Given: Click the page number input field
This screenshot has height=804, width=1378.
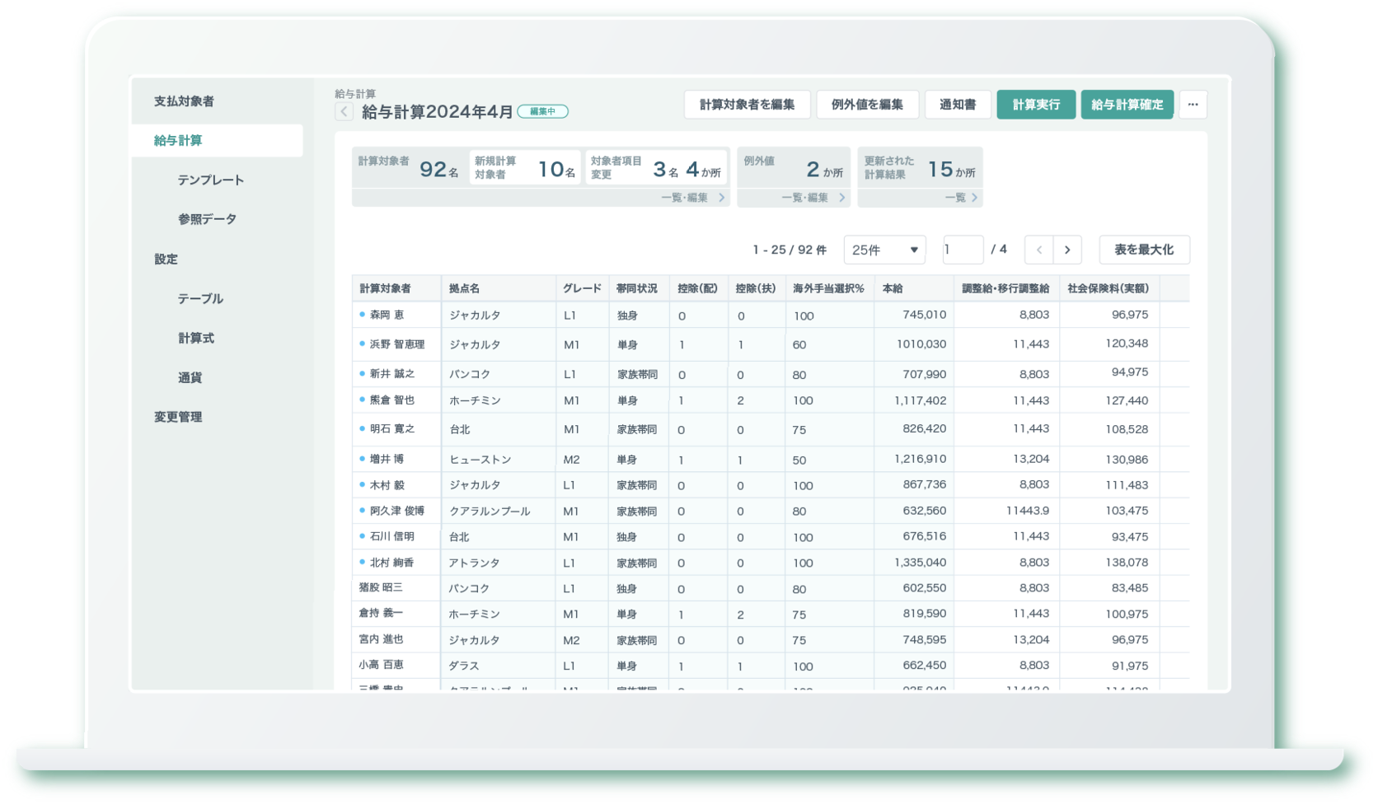Looking at the screenshot, I should click(x=963, y=250).
